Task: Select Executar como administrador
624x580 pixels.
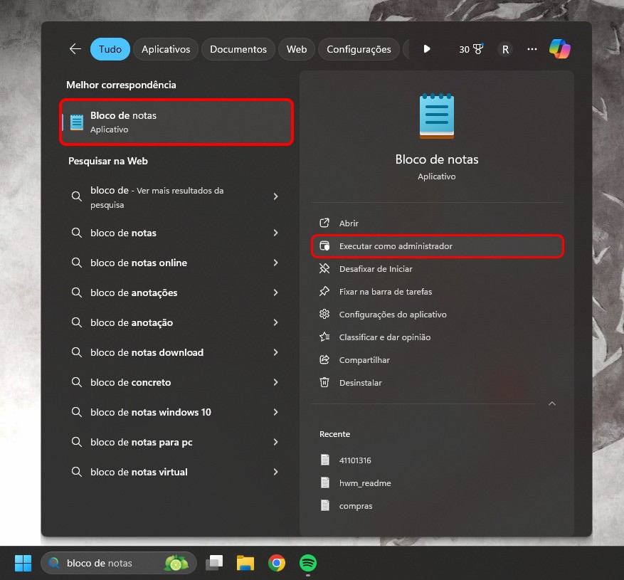Action: click(x=396, y=246)
